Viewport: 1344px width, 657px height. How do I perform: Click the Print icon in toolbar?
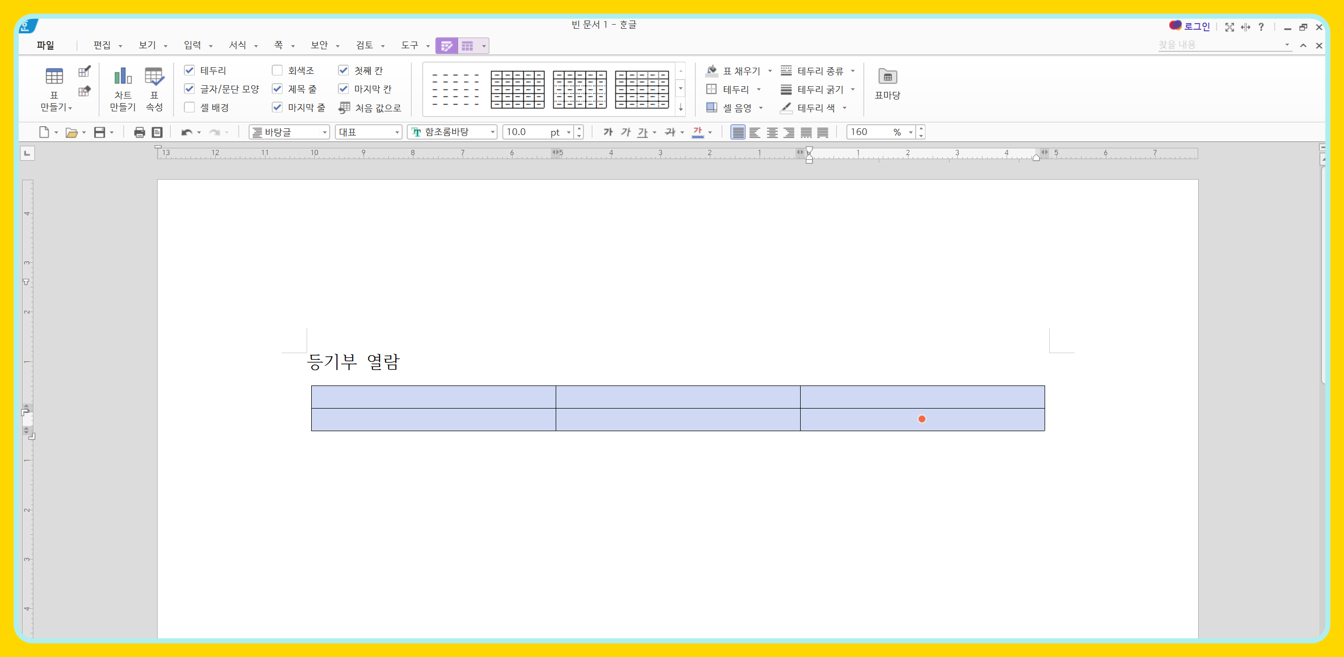tap(139, 132)
